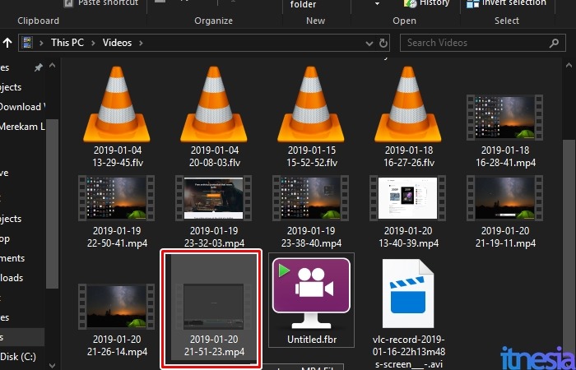Select the 2019-01-04 20-08-03.flv VLC cone icon

(214, 104)
